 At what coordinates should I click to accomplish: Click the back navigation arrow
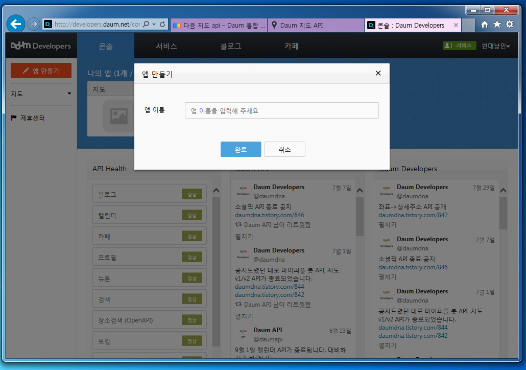tap(16, 24)
